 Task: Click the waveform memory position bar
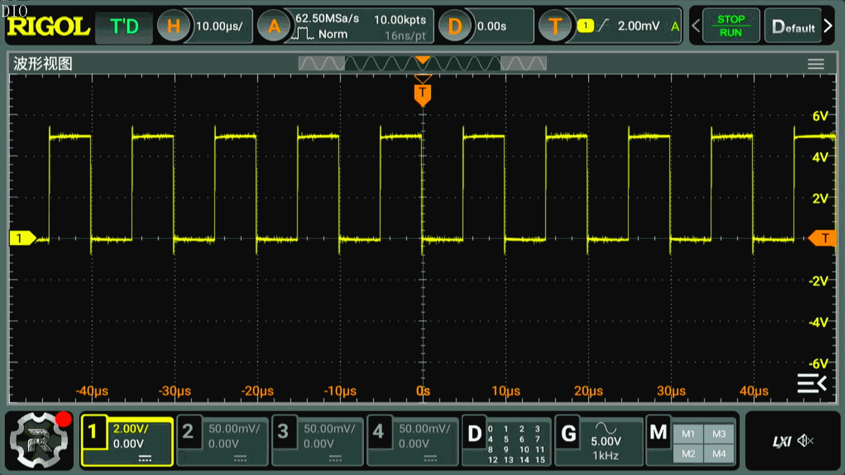[x=422, y=64]
